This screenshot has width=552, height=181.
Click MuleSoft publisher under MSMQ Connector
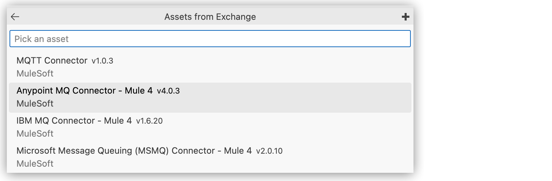[x=35, y=164]
